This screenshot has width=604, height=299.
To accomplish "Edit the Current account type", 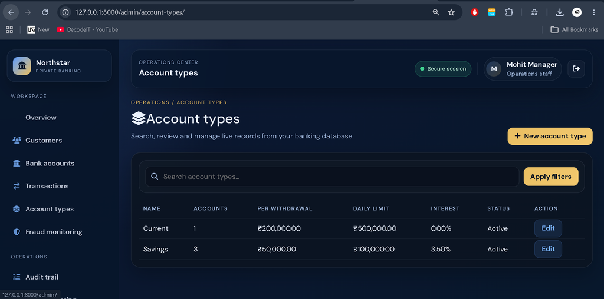I will (548, 228).
